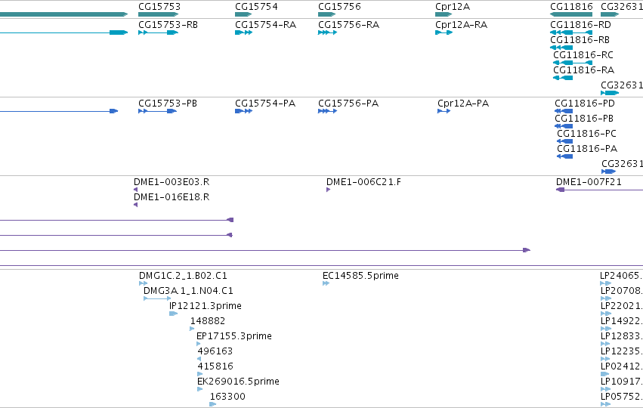Click the 148882 feature label

[x=208, y=320]
